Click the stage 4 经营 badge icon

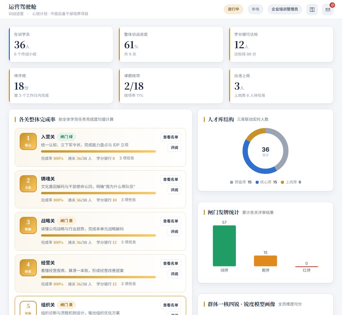tap(28, 267)
